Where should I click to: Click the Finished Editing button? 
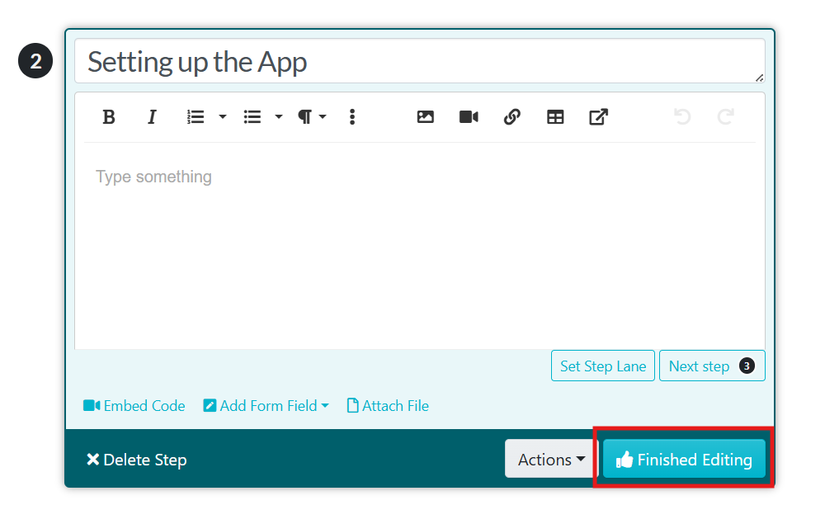684,460
